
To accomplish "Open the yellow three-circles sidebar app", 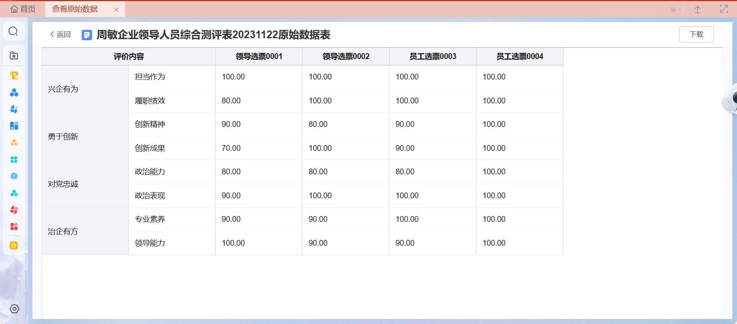I will [14, 143].
